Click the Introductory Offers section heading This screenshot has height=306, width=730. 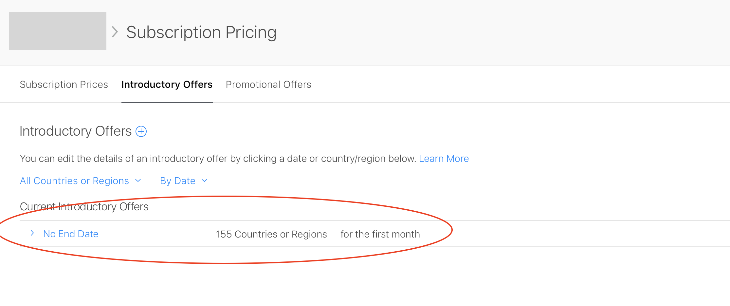[x=76, y=131]
